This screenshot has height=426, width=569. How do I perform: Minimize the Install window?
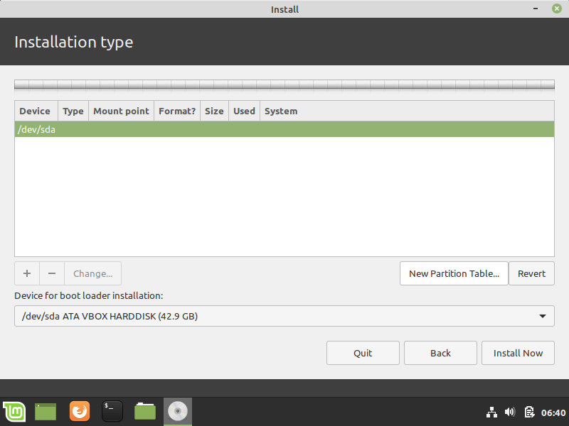pos(536,9)
